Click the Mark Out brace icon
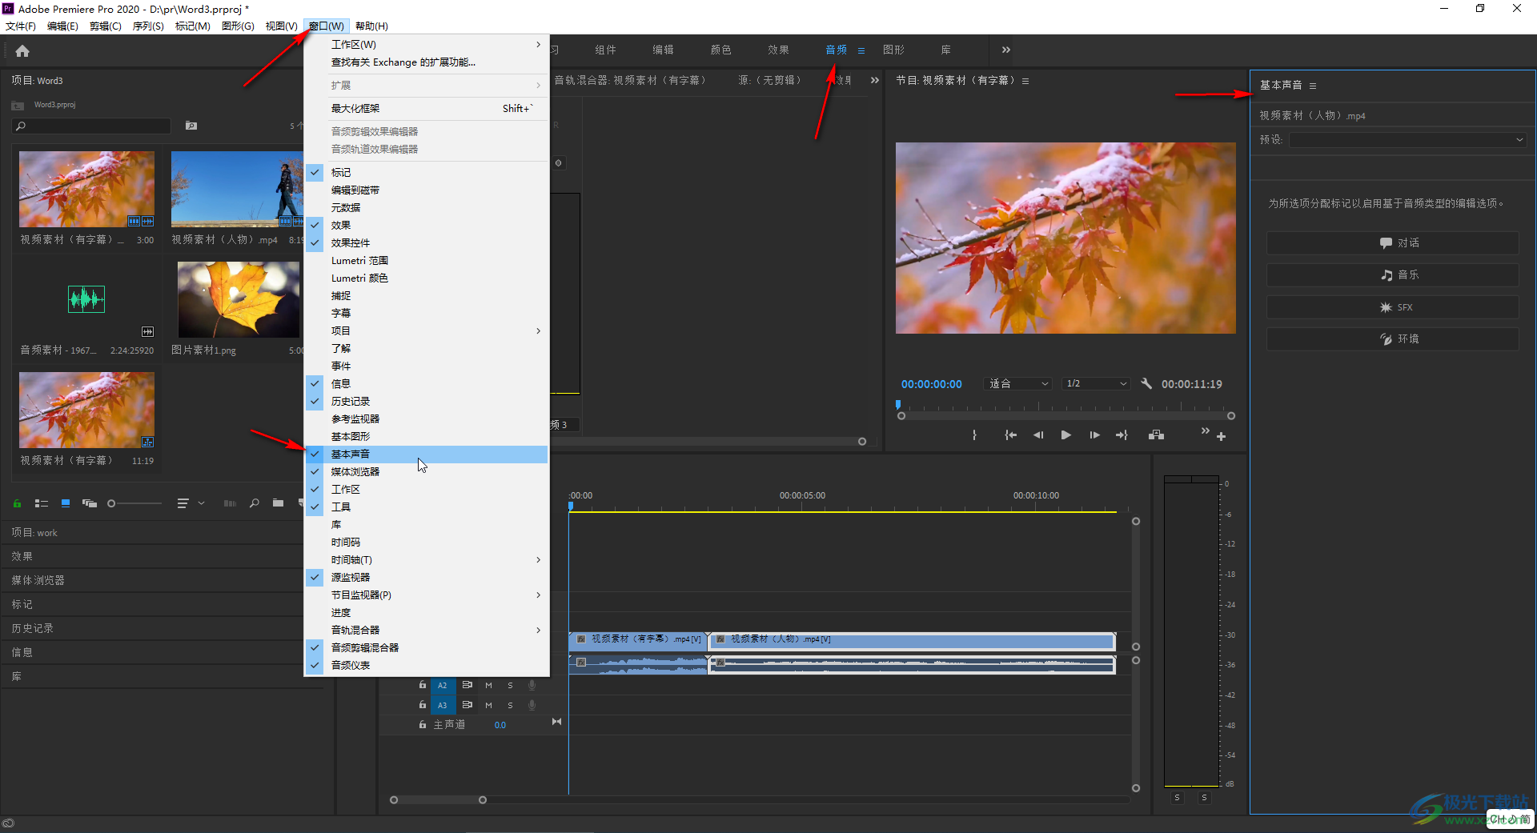Screen dimensions: 1537x833 click(974, 435)
